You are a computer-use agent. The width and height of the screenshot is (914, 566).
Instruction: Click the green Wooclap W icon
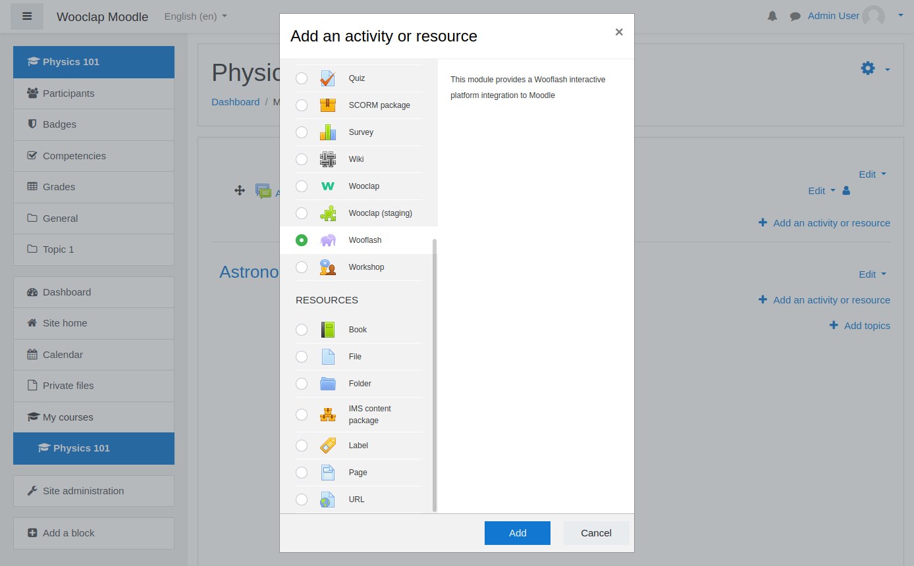[327, 186]
